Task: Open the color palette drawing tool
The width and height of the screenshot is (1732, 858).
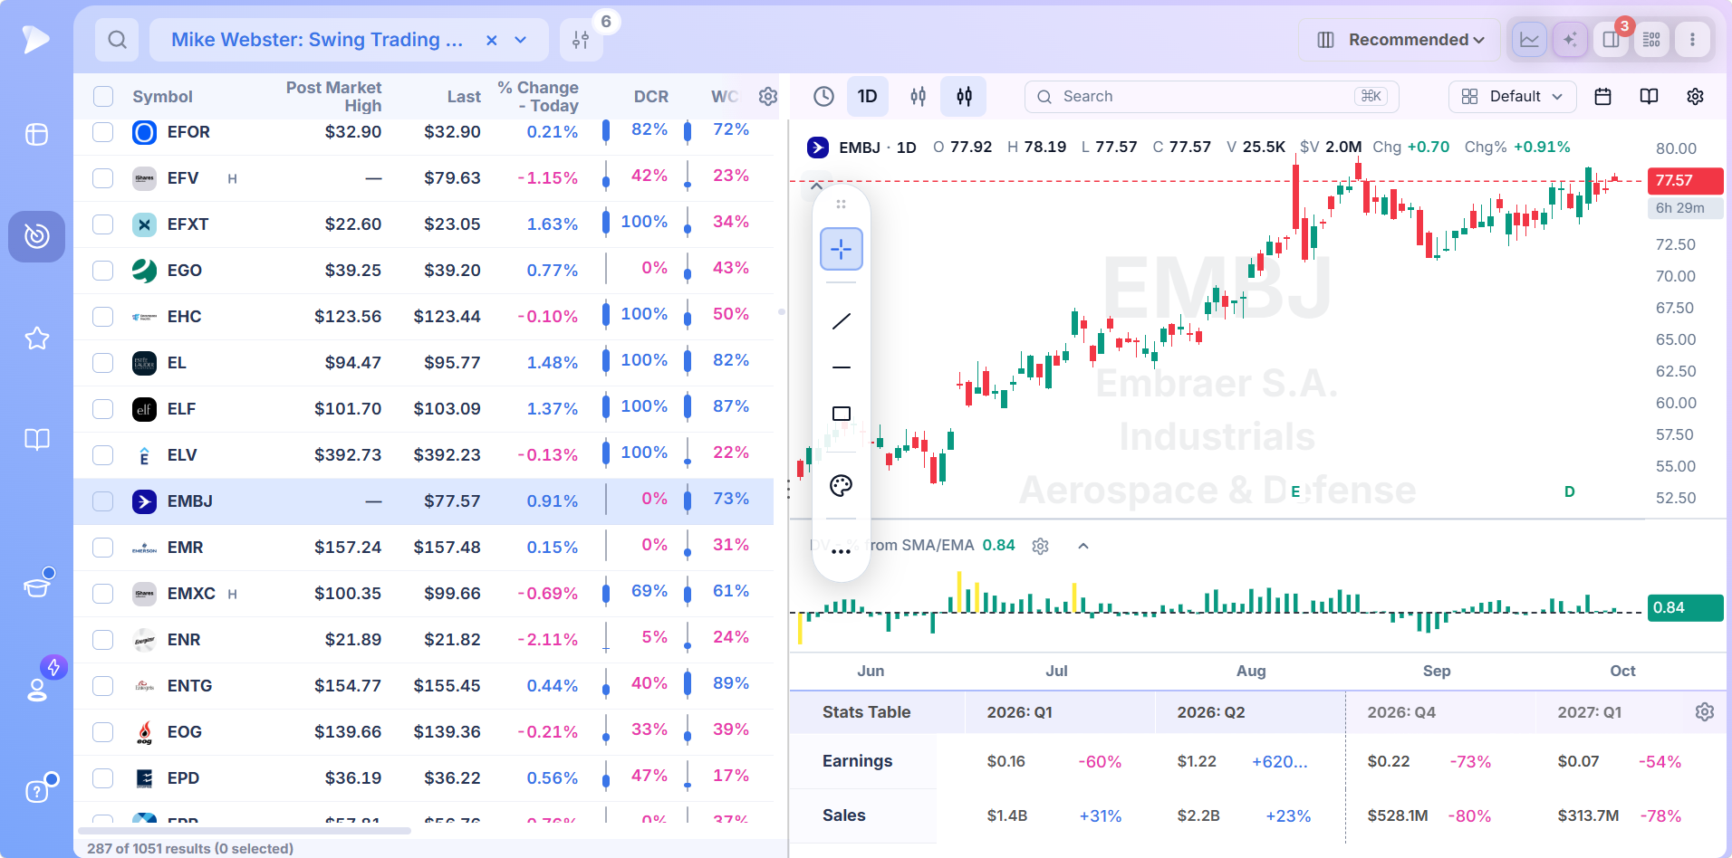Action: click(842, 486)
